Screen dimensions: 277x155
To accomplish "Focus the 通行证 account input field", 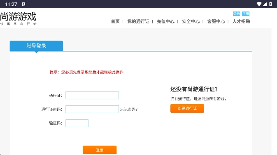I will click(x=92, y=96).
